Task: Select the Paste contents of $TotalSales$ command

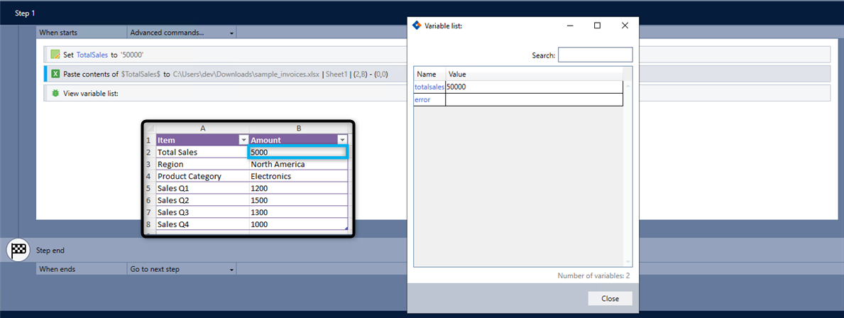Action: 437,74
